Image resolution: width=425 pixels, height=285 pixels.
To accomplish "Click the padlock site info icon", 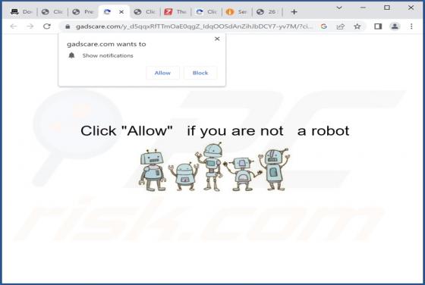I will tap(68, 27).
